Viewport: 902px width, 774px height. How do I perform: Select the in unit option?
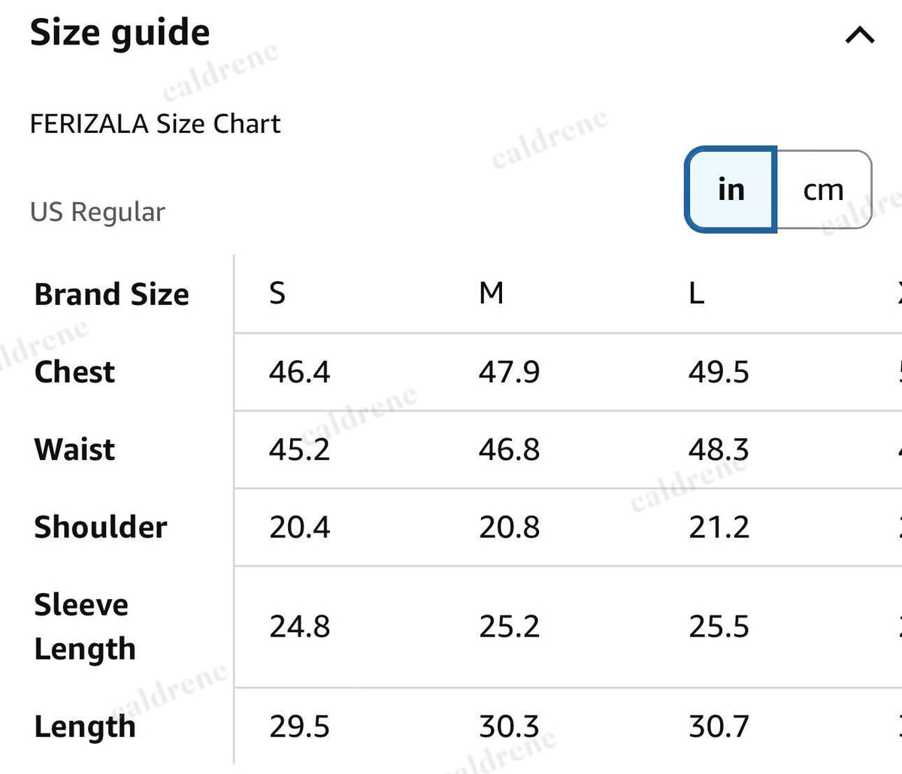(731, 189)
